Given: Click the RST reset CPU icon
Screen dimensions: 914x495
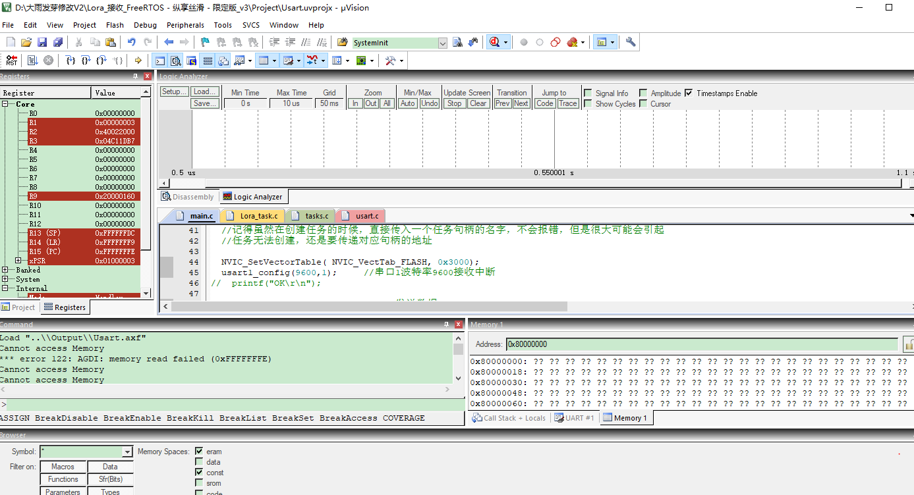Looking at the screenshot, I should pyautogui.click(x=12, y=61).
